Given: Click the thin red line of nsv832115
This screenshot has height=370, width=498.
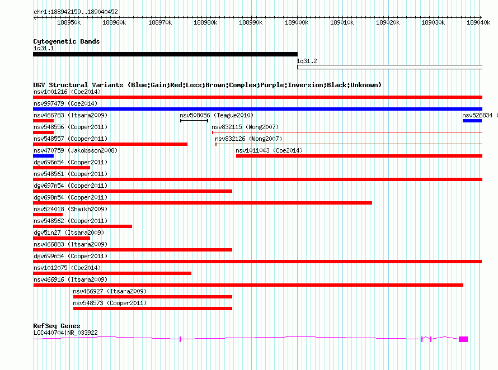Looking at the screenshot, I should point(347,132).
